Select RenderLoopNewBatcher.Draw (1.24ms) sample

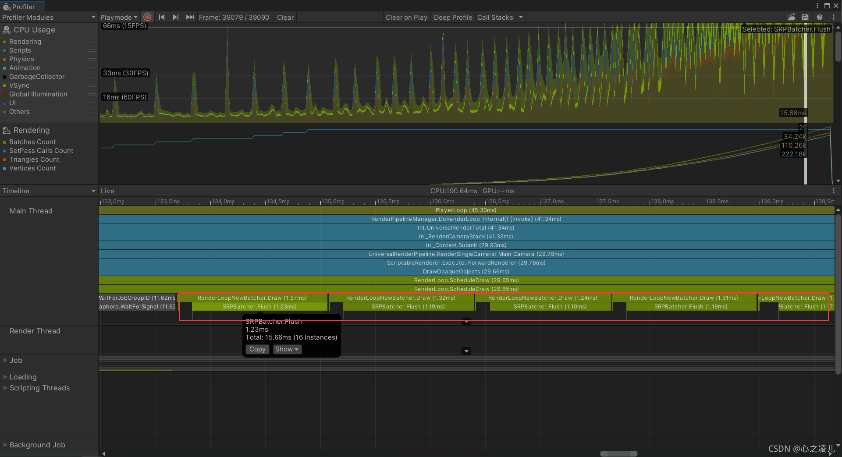click(x=543, y=298)
